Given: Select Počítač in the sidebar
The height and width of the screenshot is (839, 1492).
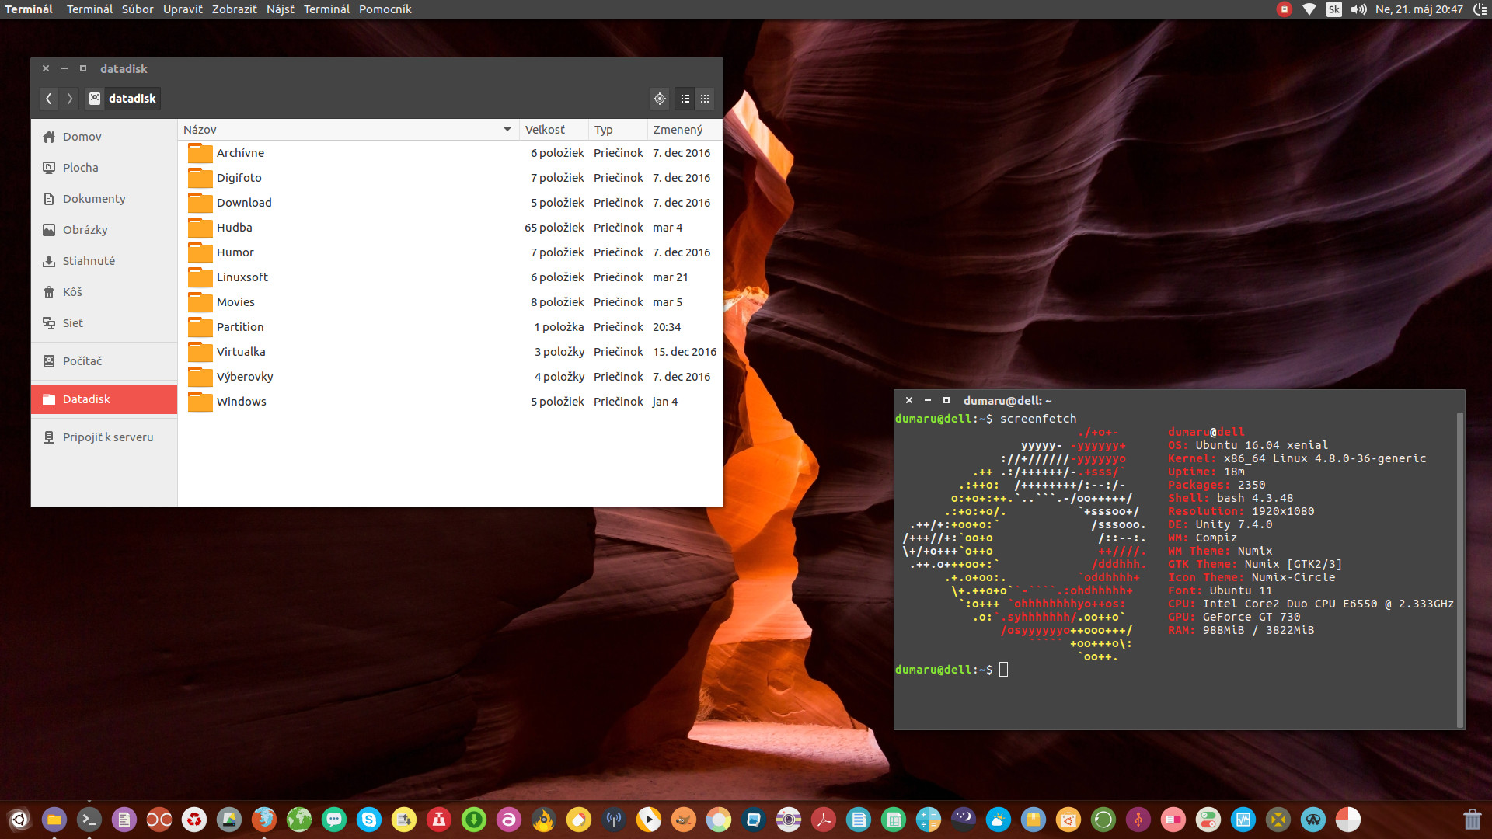Looking at the screenshot, I should click(82, 361).
